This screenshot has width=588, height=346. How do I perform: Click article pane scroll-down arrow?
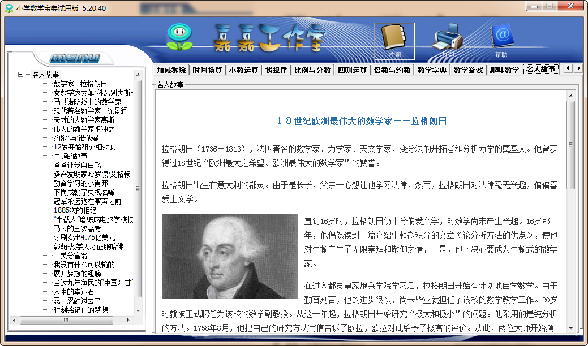pos(571,328)
